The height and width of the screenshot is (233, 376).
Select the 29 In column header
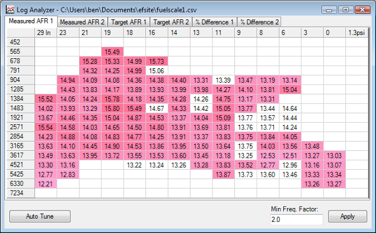tap(46, 33)
